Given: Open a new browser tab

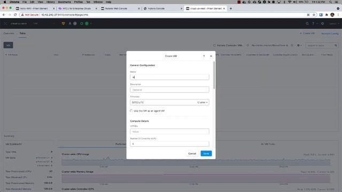Looking at the screenshot, I should 231,9.
